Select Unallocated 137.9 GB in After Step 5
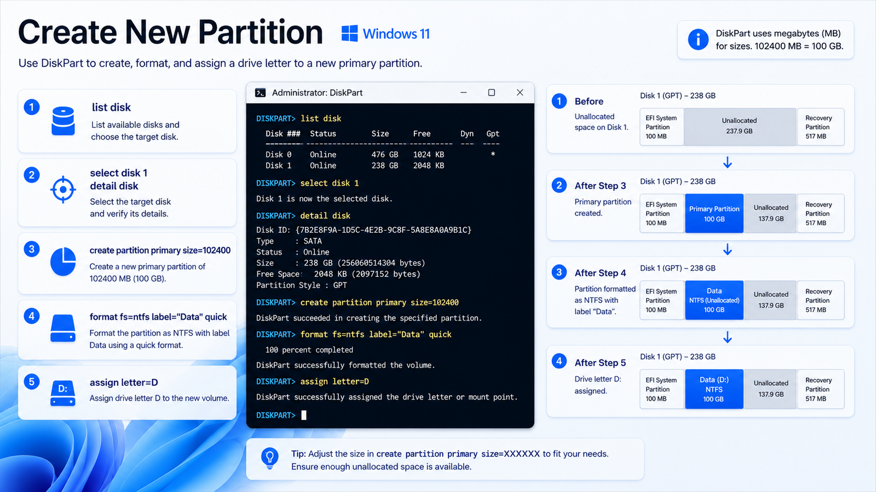The image size is (876, 492). coord(771,389)
